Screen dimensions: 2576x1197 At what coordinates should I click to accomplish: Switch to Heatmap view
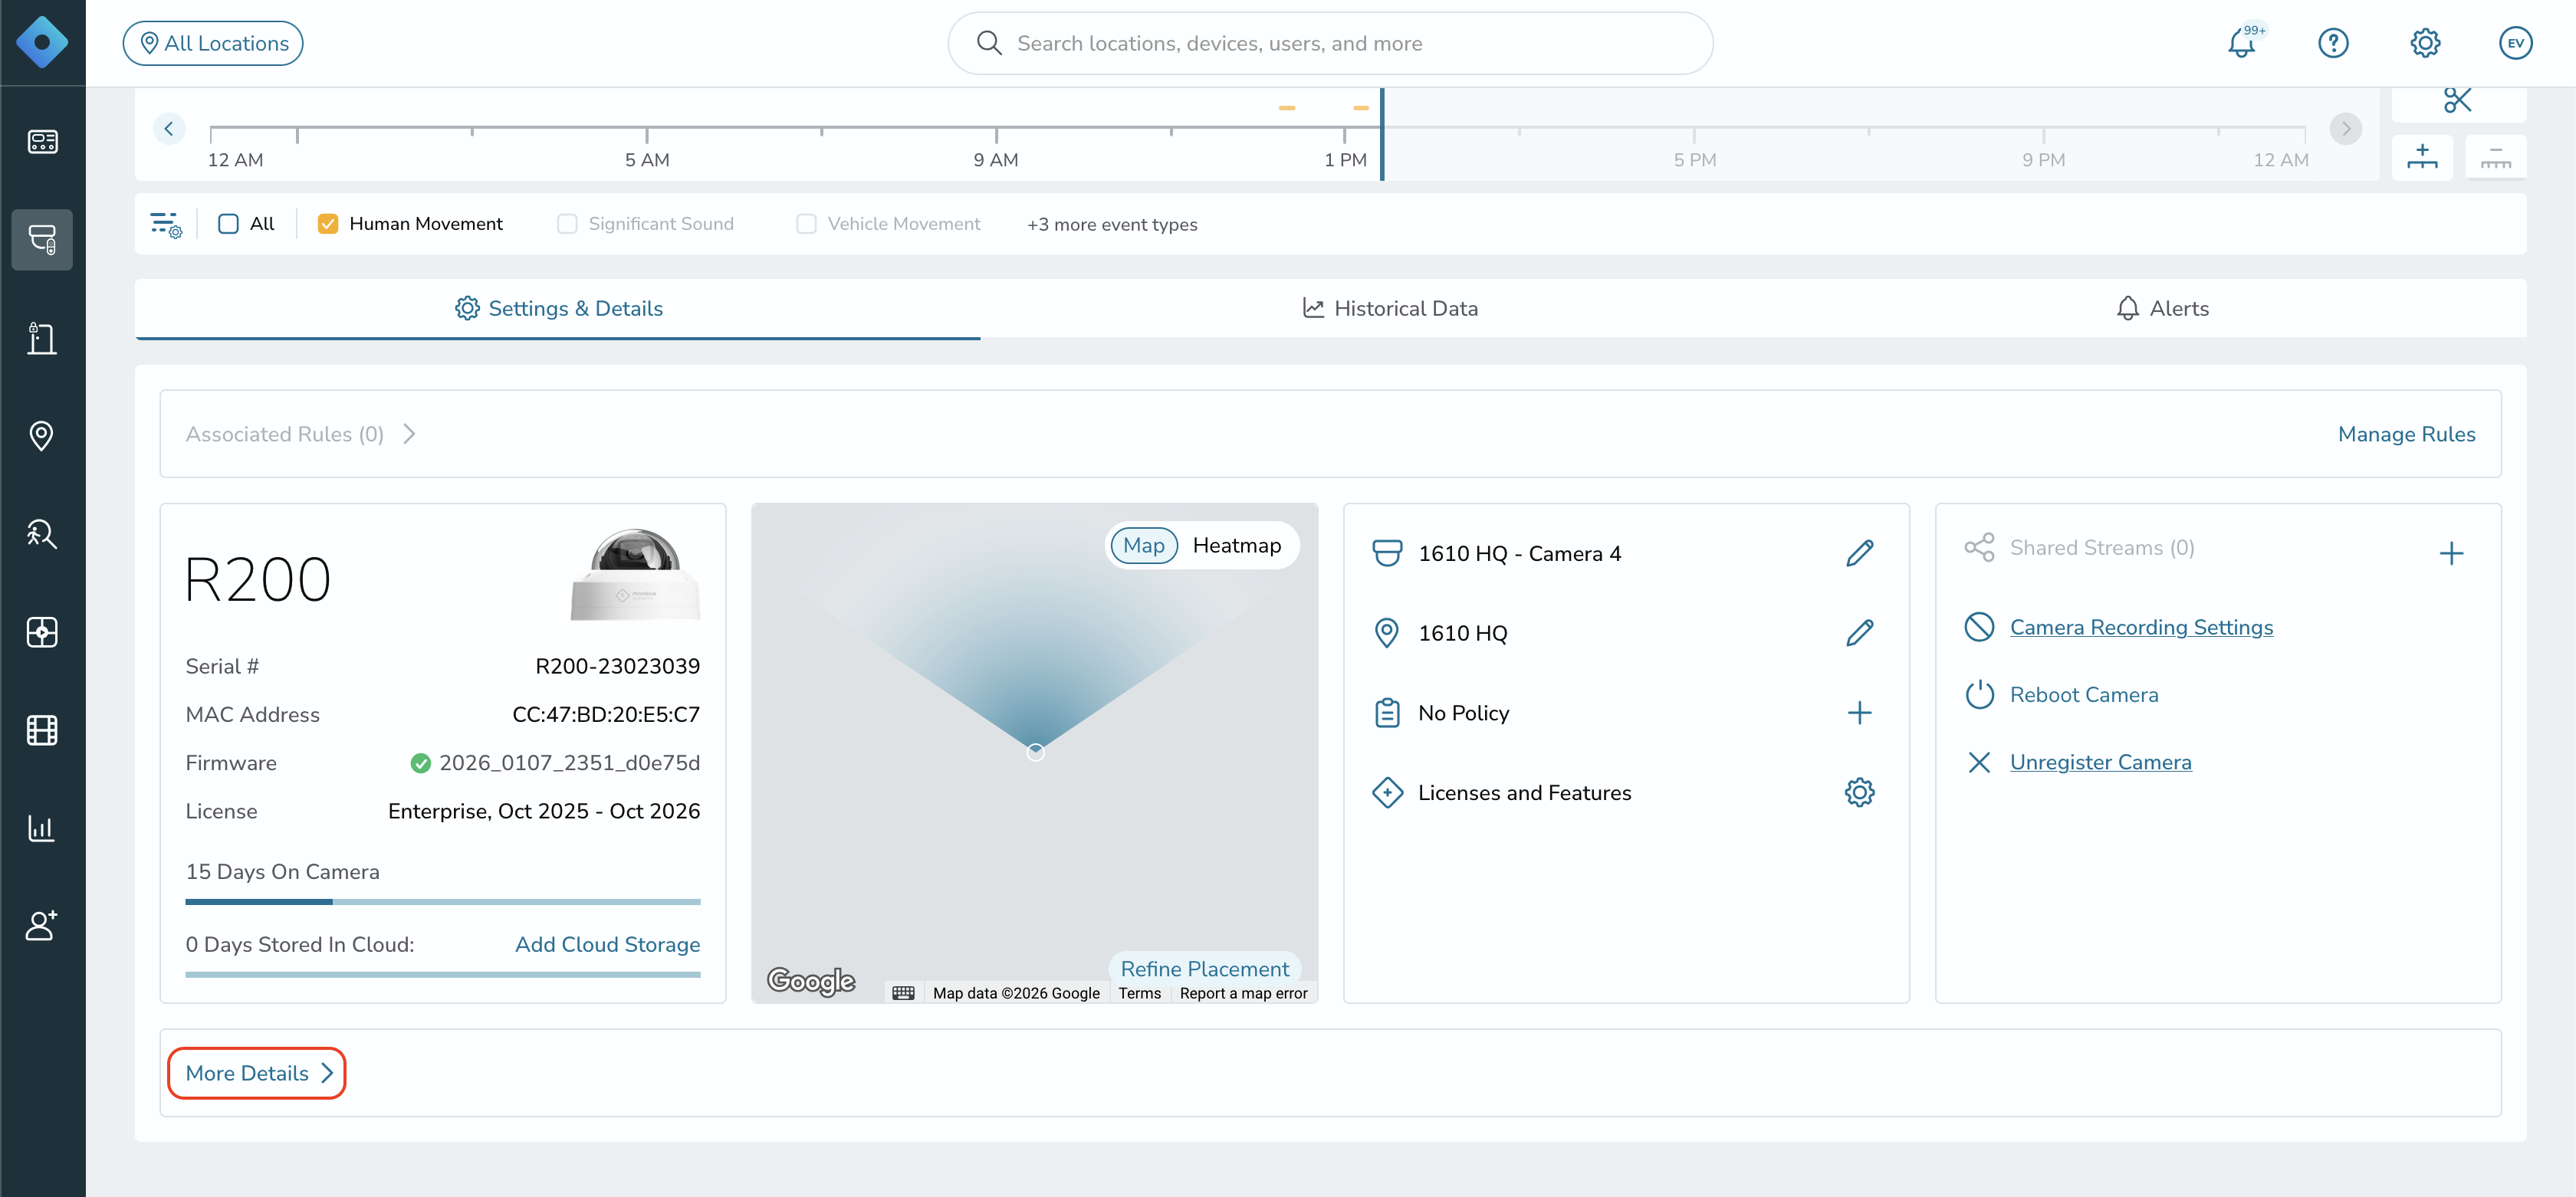[1236, 546]
